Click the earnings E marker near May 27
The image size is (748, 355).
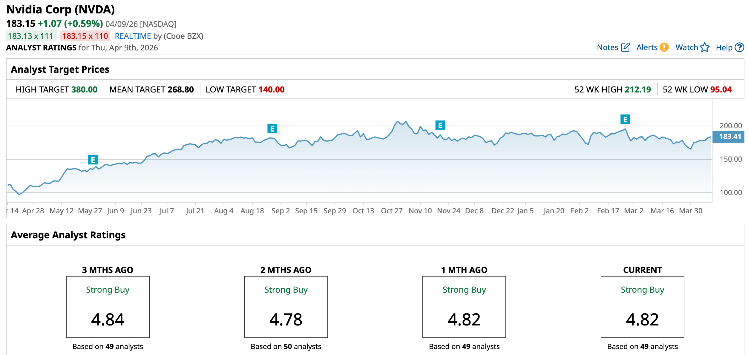(93, 160)
